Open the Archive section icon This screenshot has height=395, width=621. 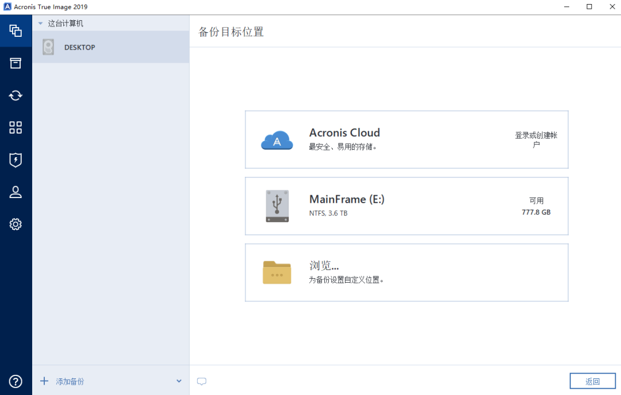pos(16,63)
